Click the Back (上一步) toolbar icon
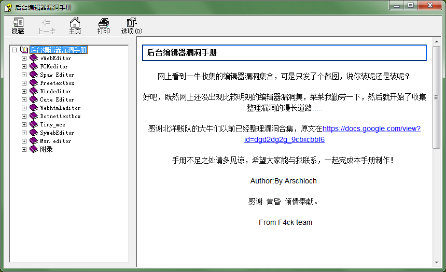 (46, 22)
